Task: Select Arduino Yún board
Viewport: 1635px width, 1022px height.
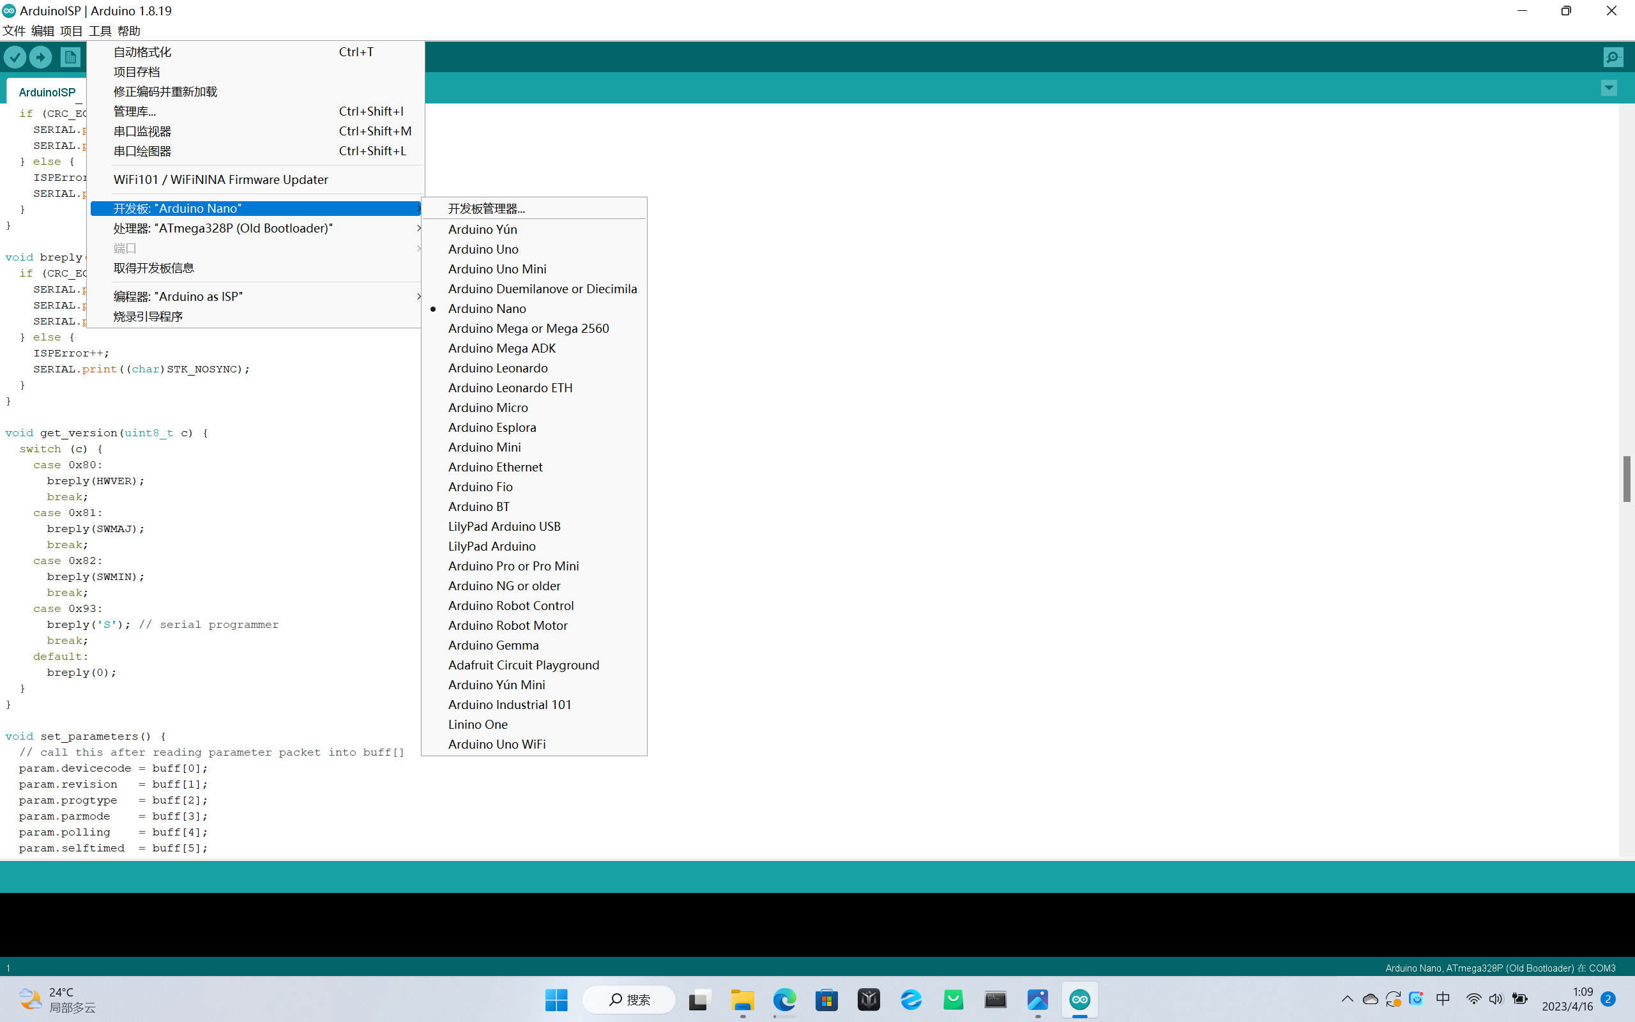Action: tap(534, 229)
